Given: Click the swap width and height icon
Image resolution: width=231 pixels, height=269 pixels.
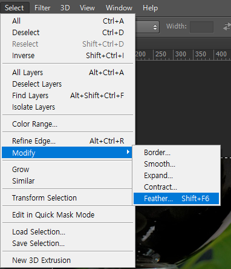Looking at the screenshot, I should tap(227, 27).
